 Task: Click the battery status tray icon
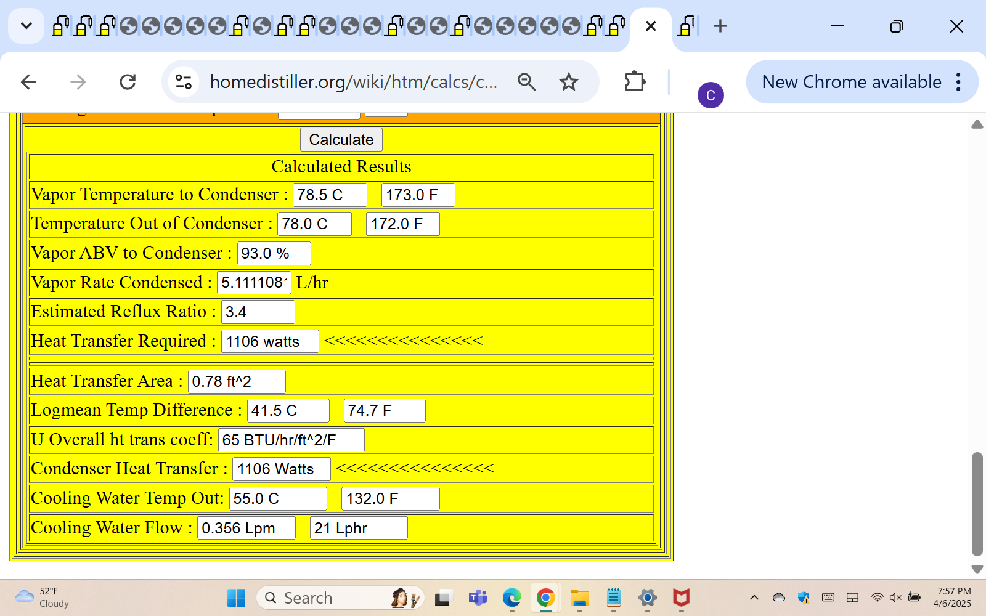[x=915, y=598]
